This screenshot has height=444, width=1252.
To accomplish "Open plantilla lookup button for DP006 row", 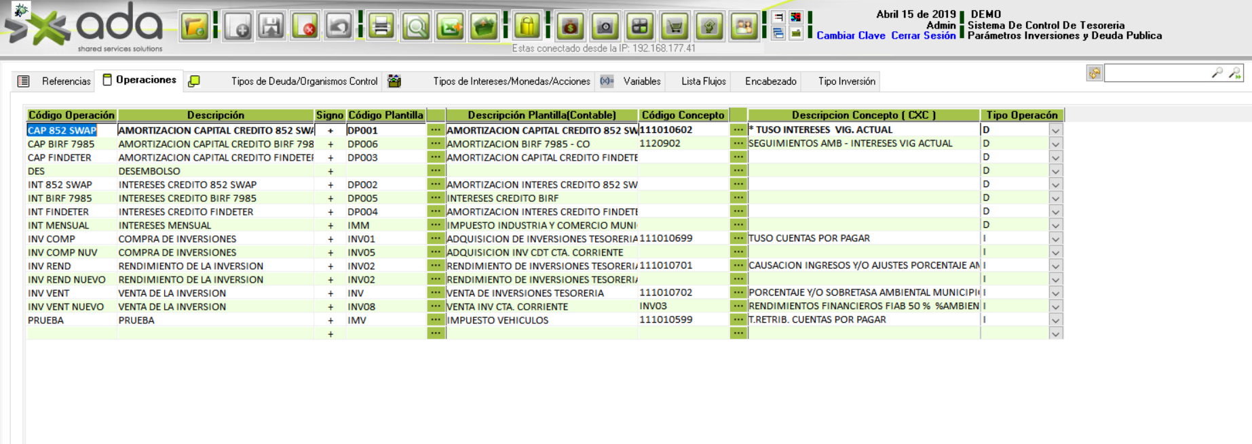I will point(436,144).
